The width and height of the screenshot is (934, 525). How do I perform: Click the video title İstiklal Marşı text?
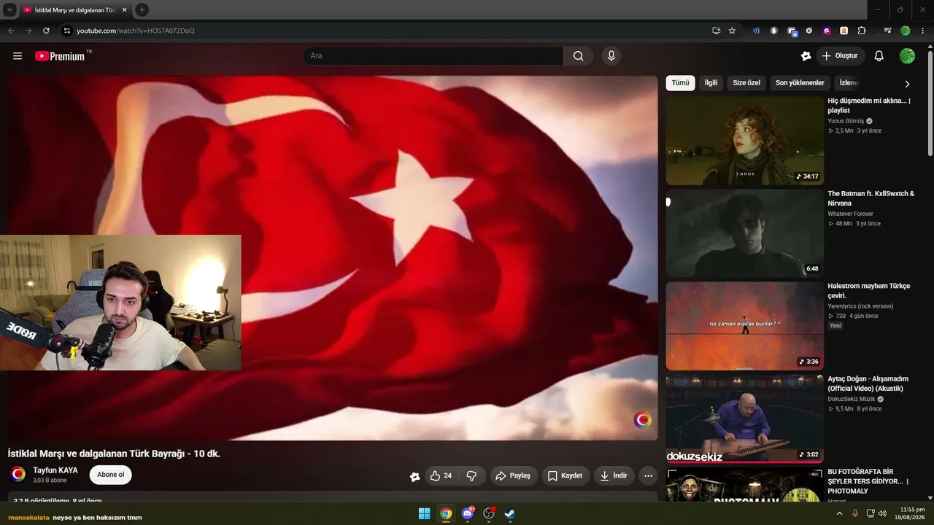(x=114, y=454)
